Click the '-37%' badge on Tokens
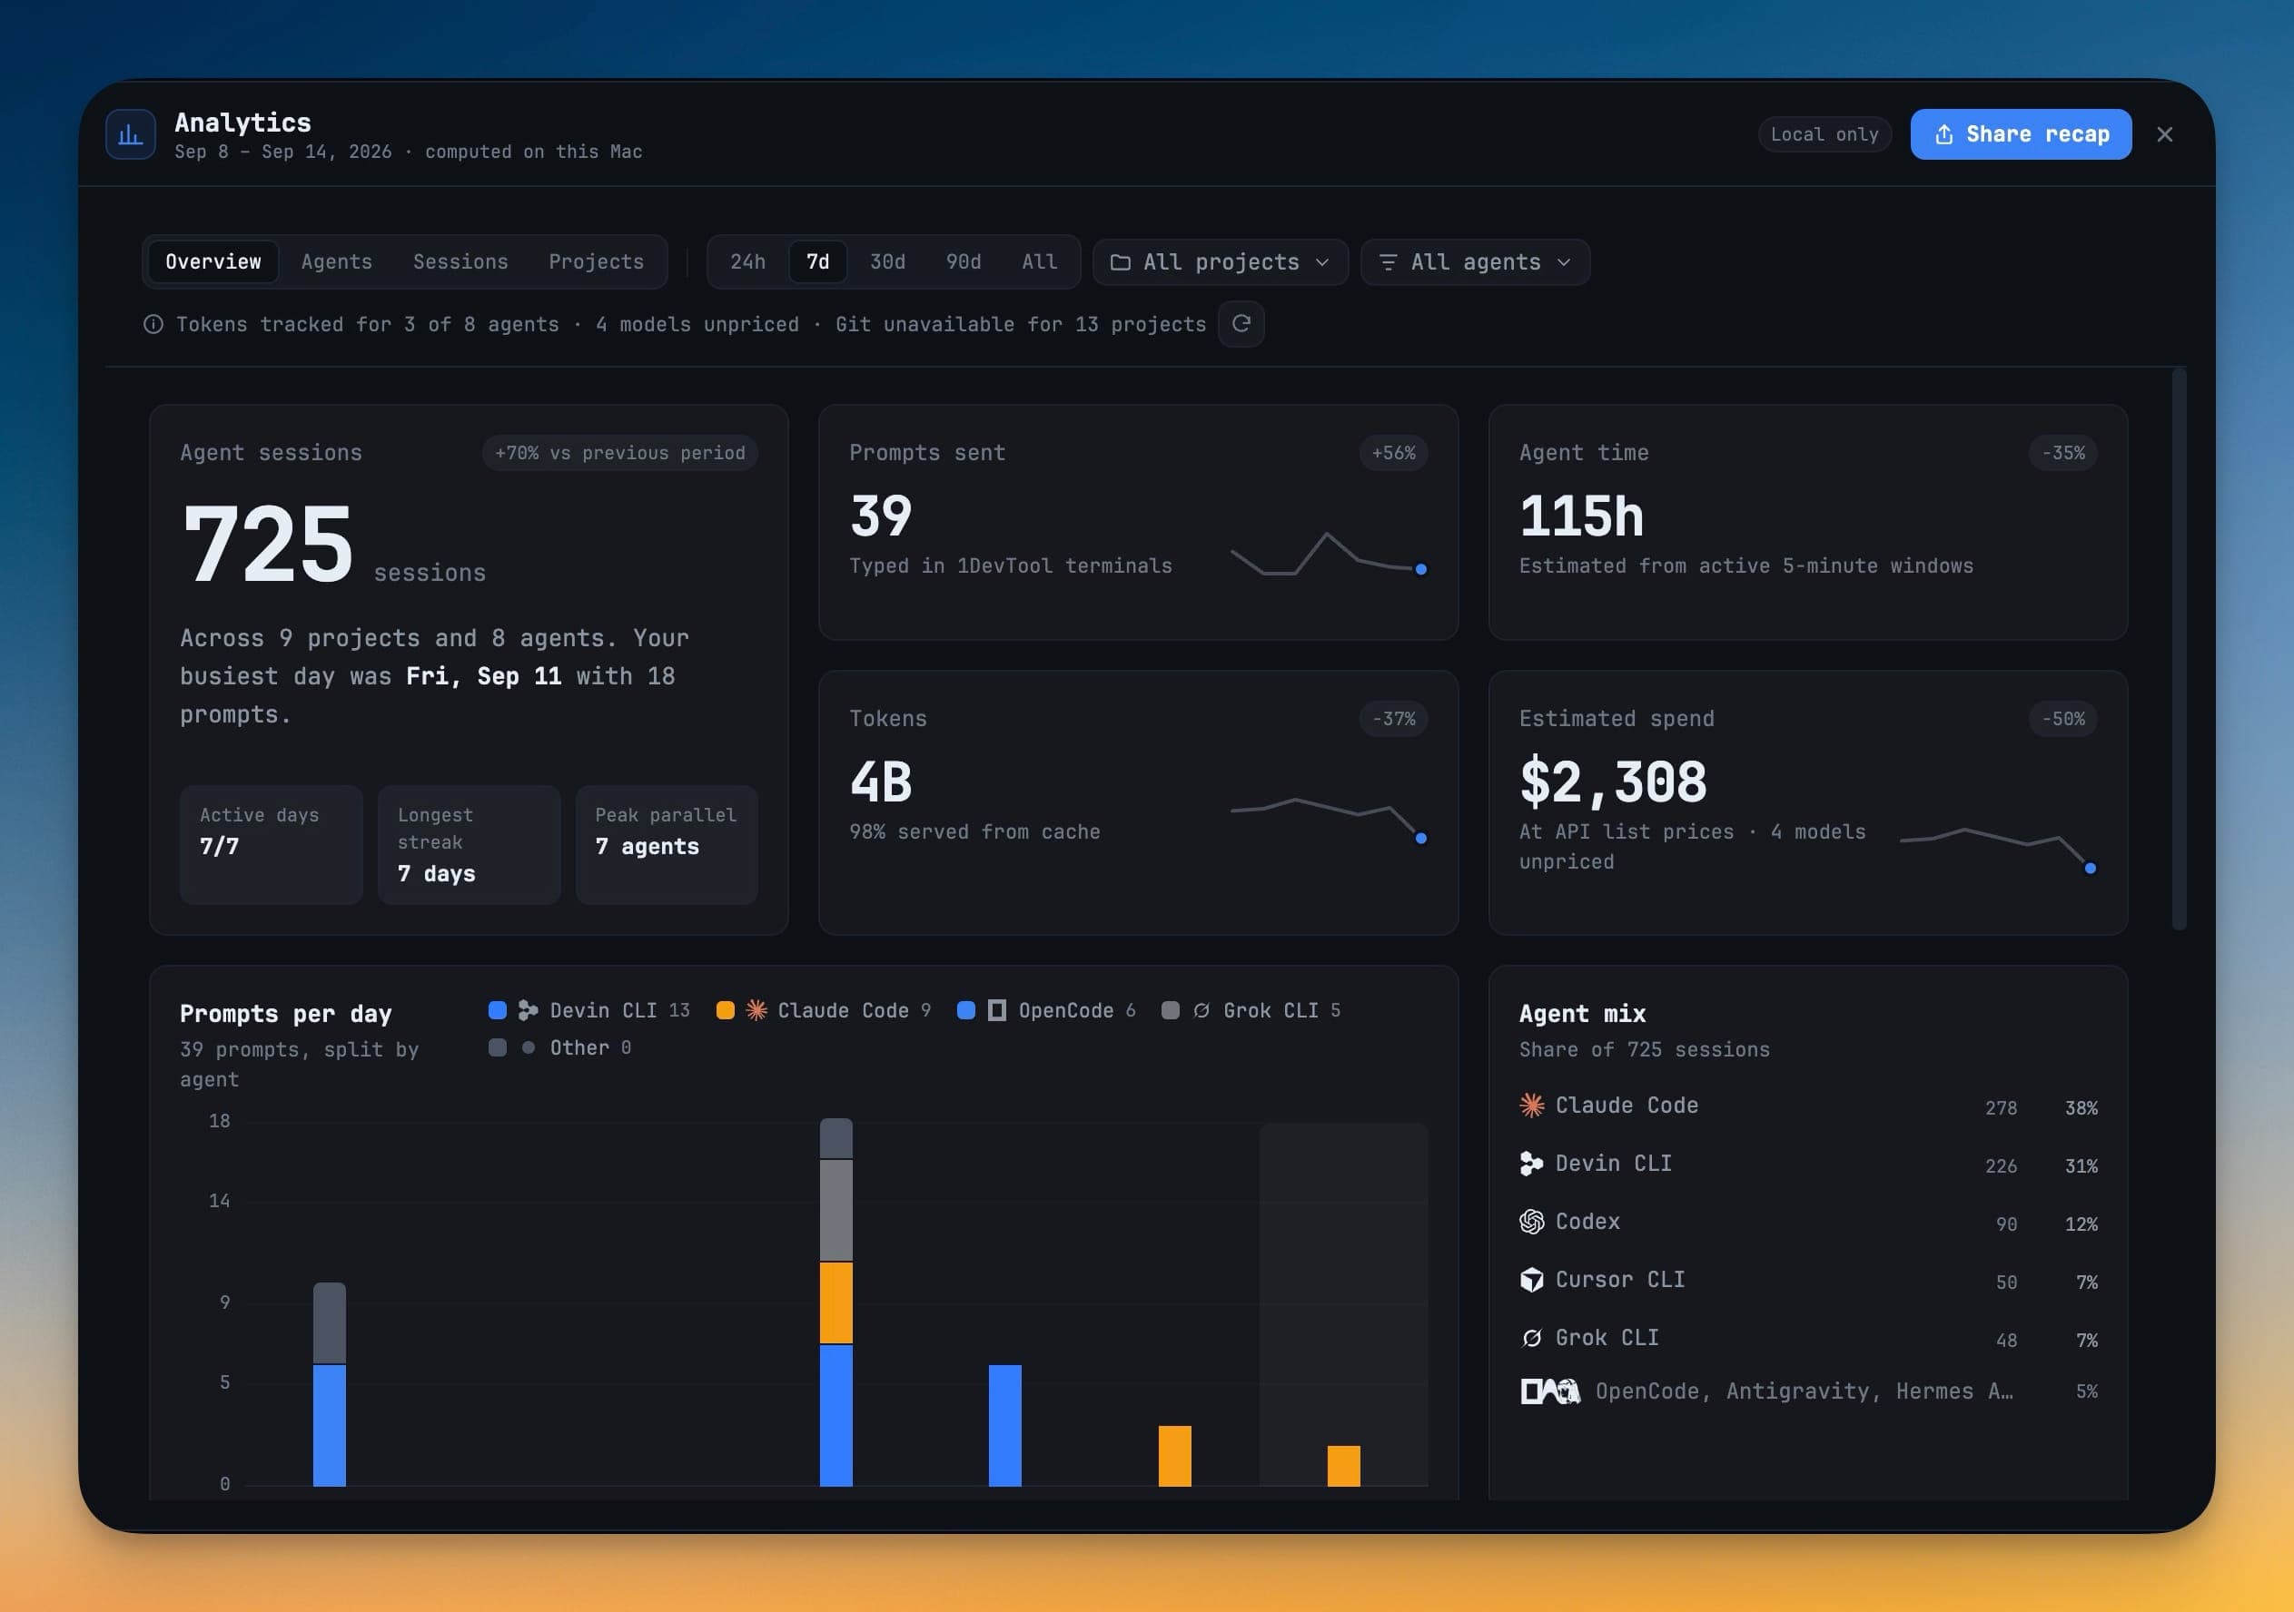2294x1612 pixels. [1394, 719]
